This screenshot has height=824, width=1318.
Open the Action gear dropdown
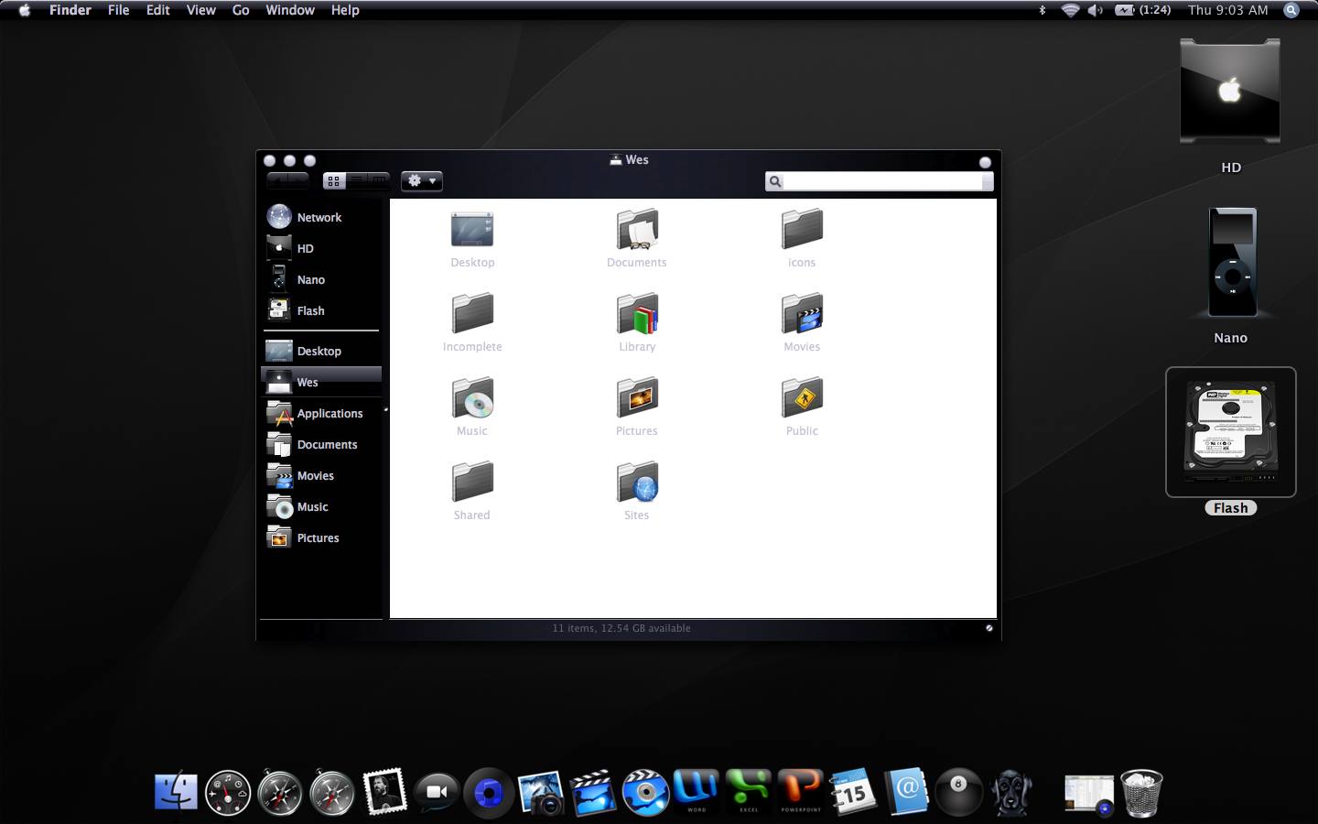click(x=422, y=181)
